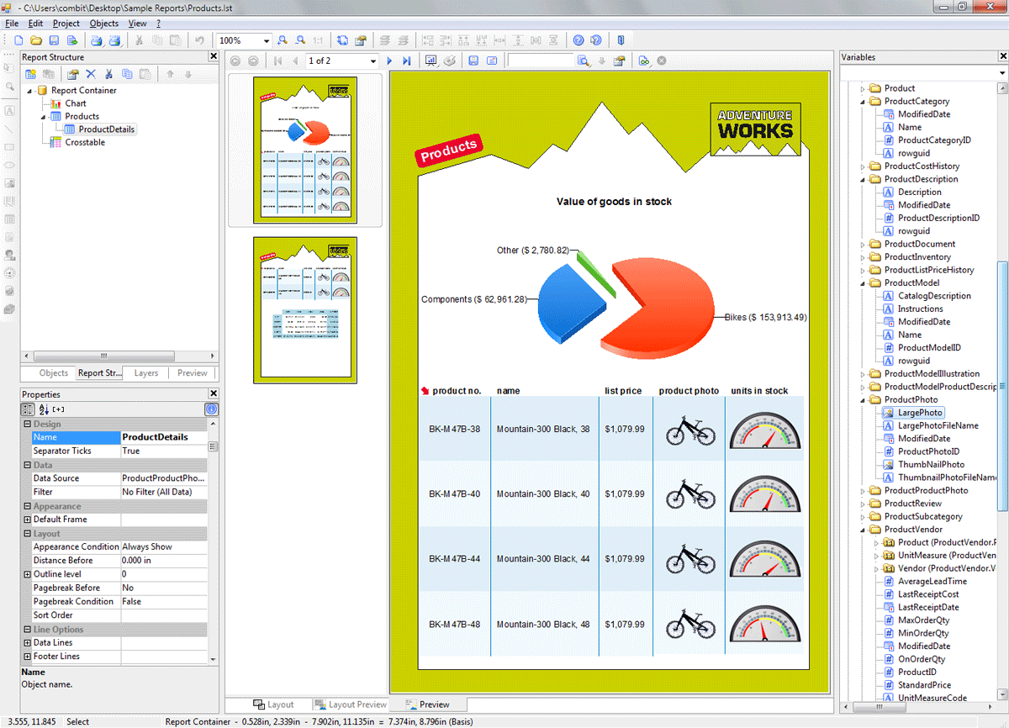Open the 100% zoom level dropdown
This screenshot has height=728, width=1009.
click(267, 40)
